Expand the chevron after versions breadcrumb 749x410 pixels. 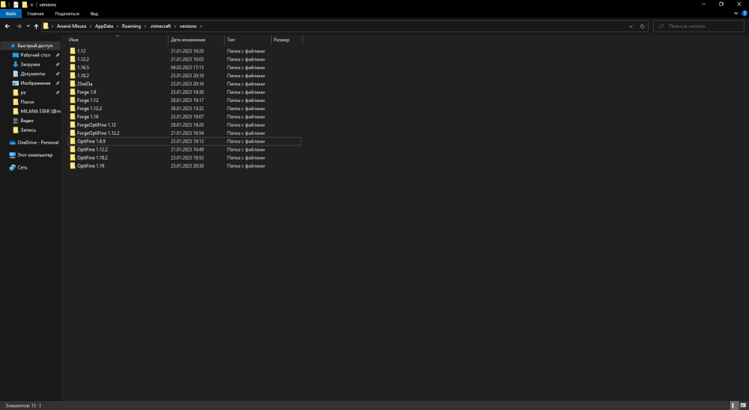pos(201,26)
